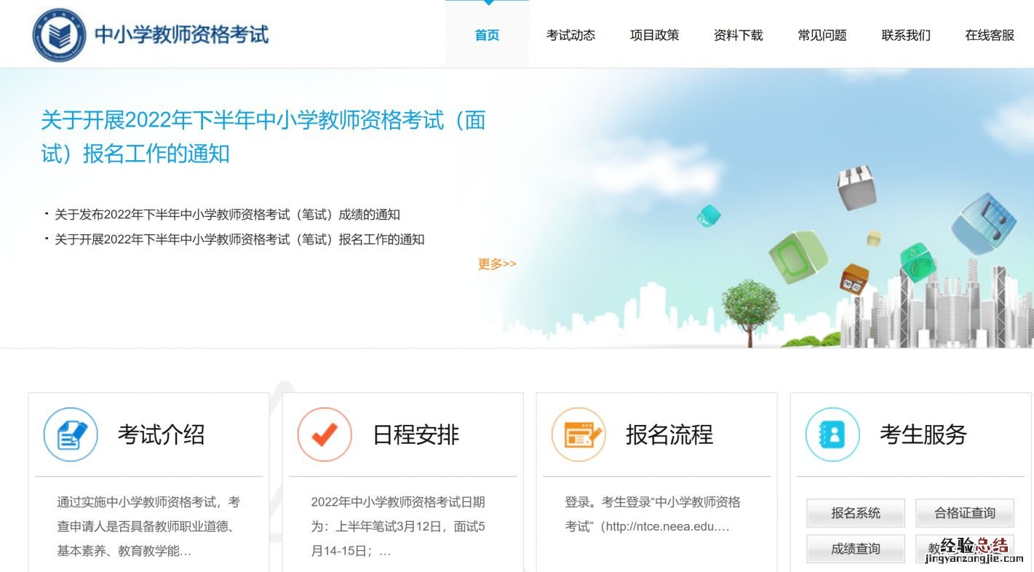Select the 首页 navigation tab

486,34
